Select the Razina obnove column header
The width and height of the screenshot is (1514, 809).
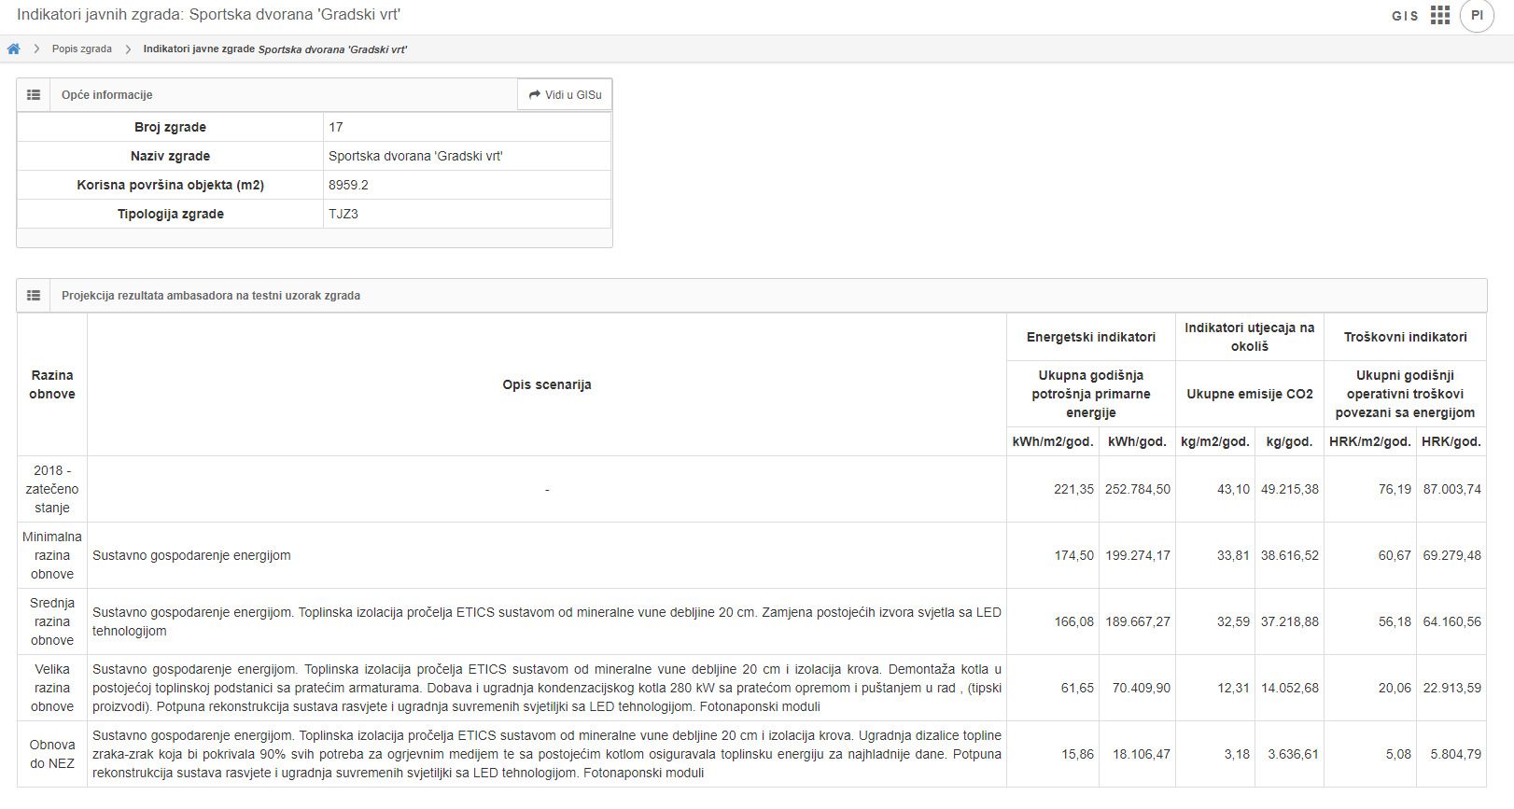coord(51,384)
